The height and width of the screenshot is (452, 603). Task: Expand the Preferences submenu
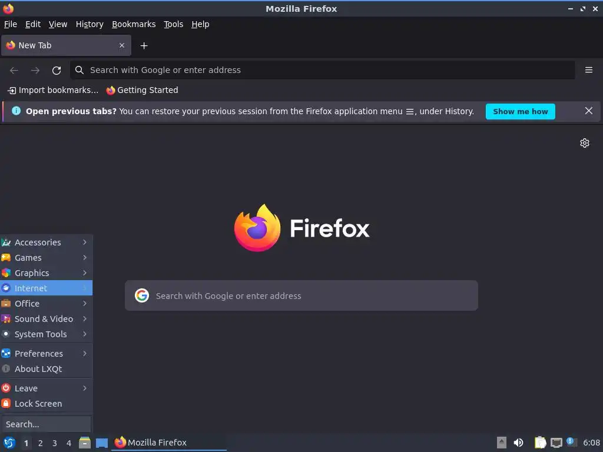click(x=46, y=353)
